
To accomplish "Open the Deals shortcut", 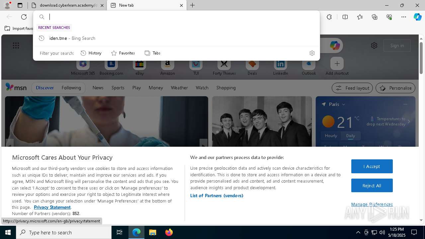I will [x=252, y=67].
